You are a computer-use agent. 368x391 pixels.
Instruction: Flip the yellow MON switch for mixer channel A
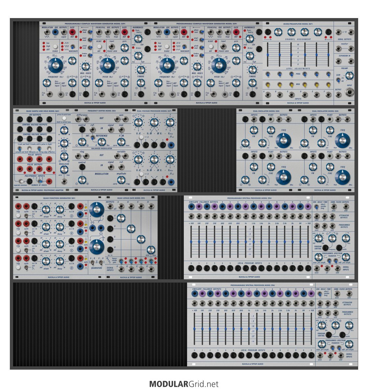click(x=268, y=84)
